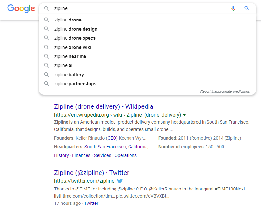This screenshot has width=261, height=211.
Task: Click the Google logo
Action: coord(21,8)
